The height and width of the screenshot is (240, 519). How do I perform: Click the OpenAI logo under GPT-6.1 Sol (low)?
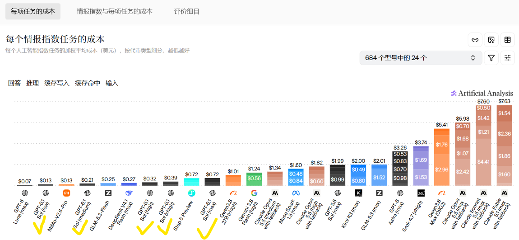45,193
